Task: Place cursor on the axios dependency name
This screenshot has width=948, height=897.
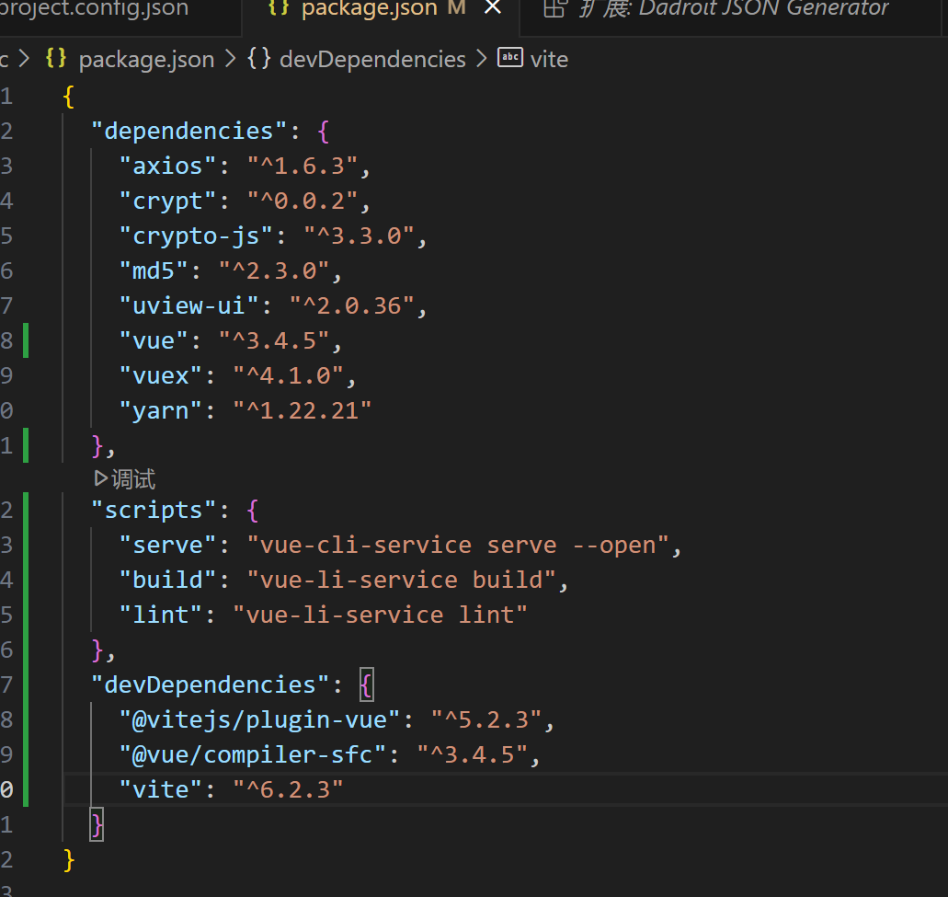Action: [x=167, y=166]
